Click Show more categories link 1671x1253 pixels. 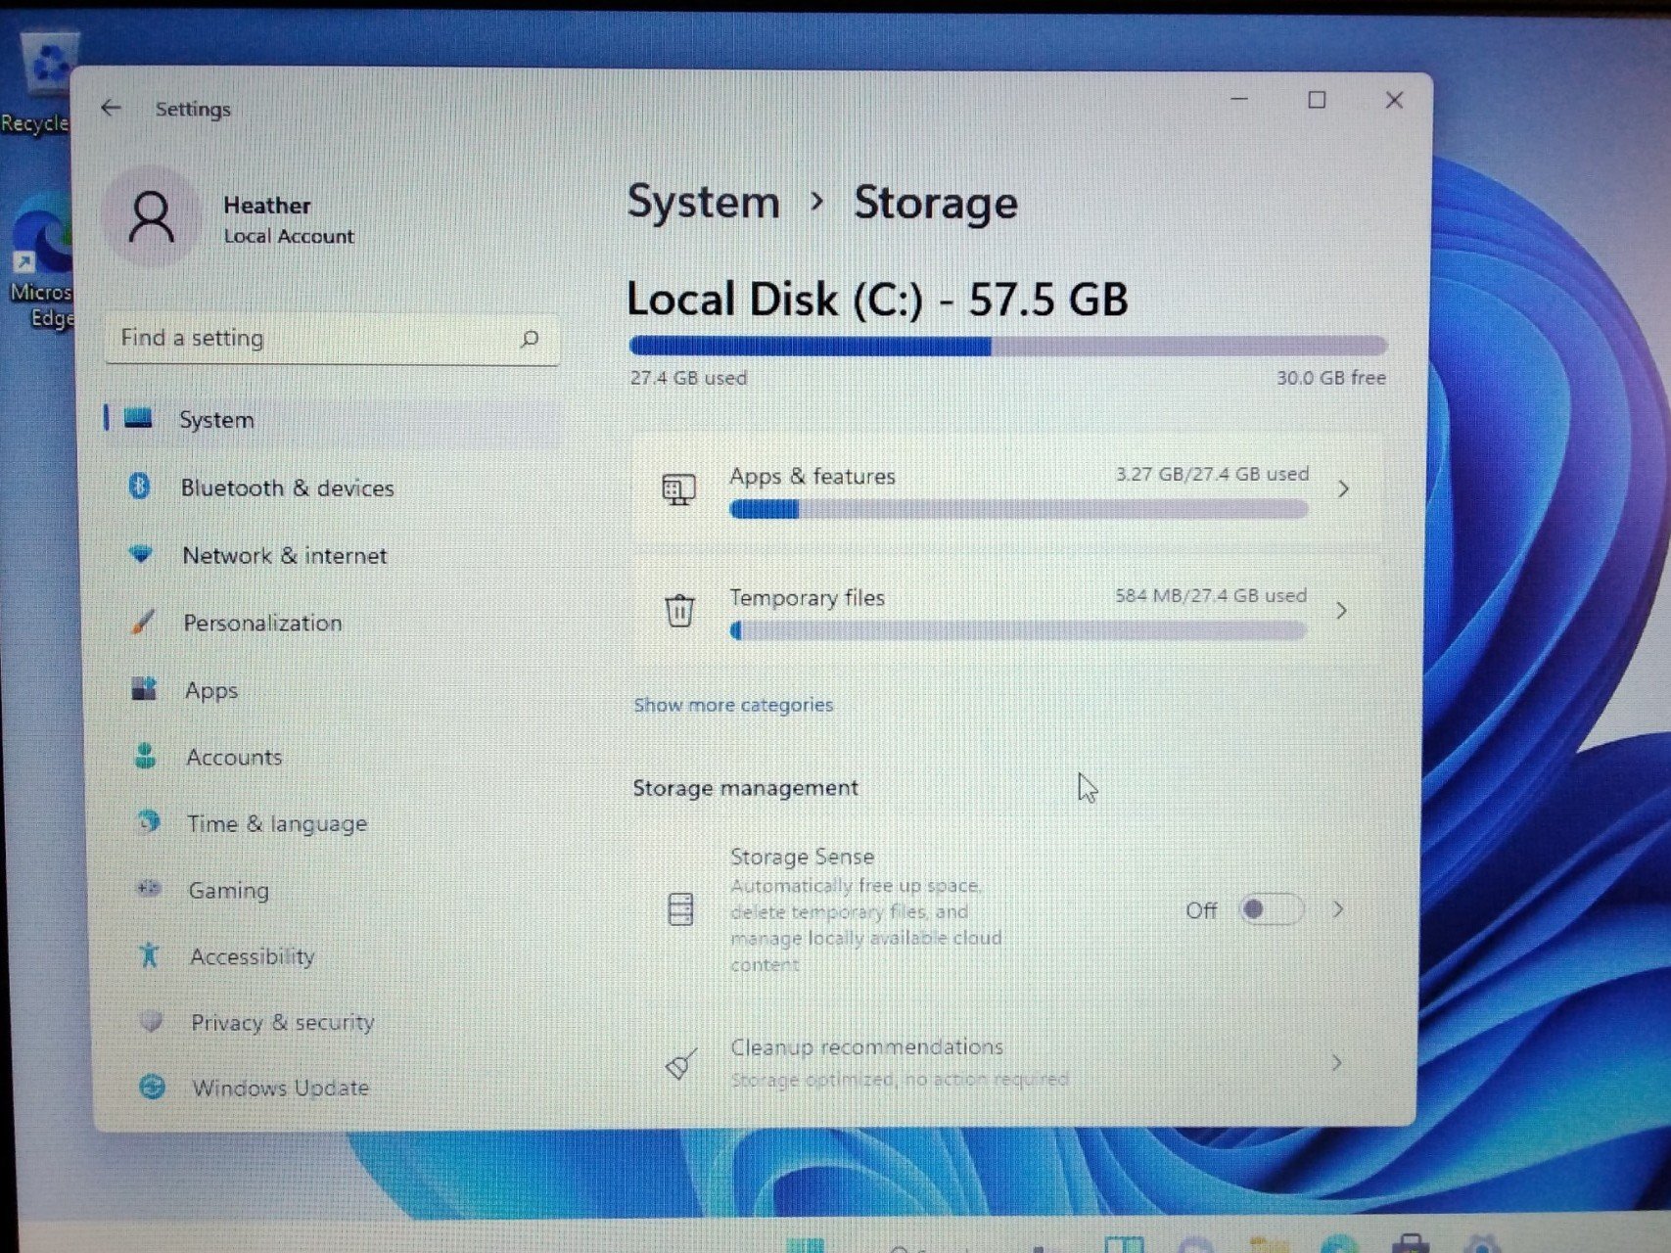click(x=733, y=705)
